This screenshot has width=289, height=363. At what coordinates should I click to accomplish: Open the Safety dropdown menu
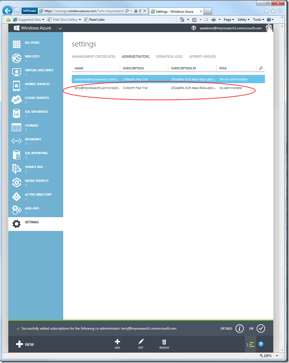[x=243, y=20]
